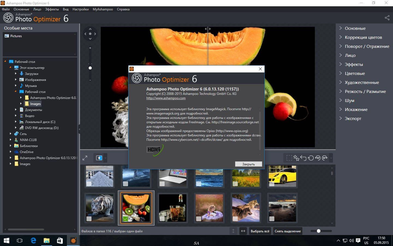Image resolution: width=393 pixels, height=246 pixels.
Task: Select the Pictures entry under Особые места
Action: [x=13, y=36]
